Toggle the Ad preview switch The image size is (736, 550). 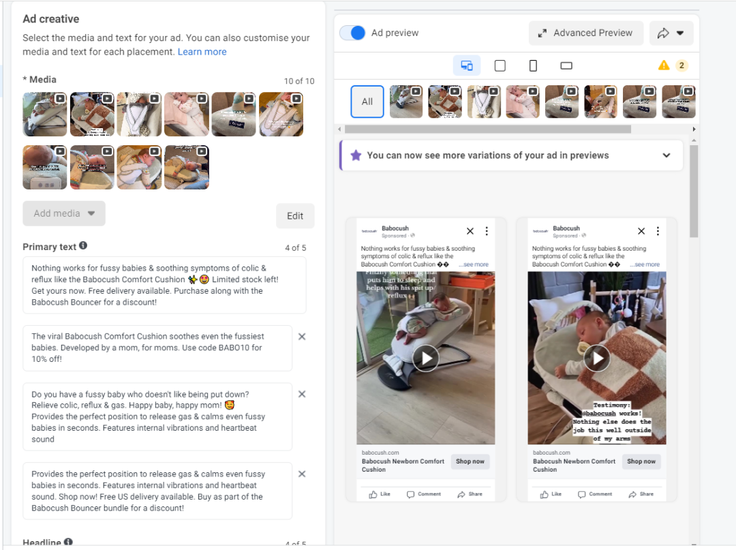(352, 33)
